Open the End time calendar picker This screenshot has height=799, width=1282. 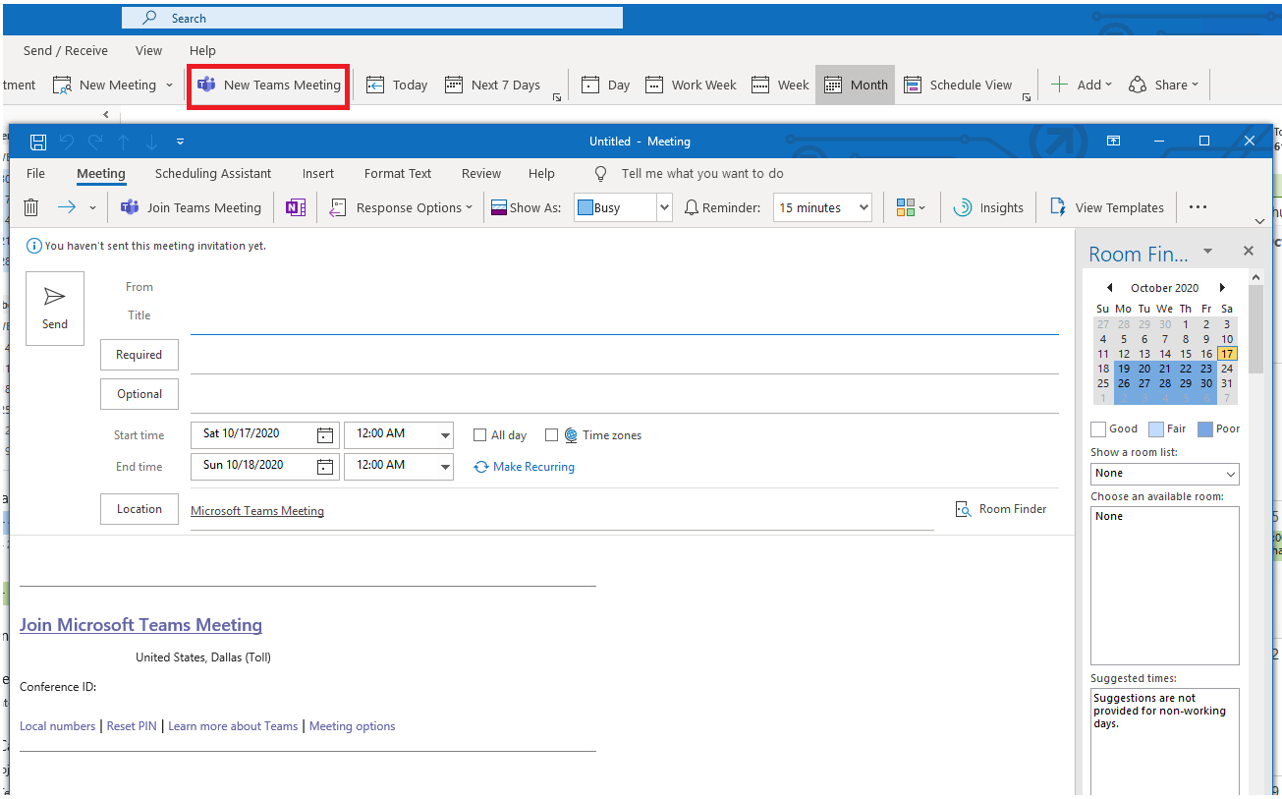tap(325, 466)
